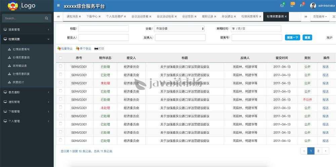Click the 反映人 input field
Screen dimensions: 336x167
coord(180,38)
